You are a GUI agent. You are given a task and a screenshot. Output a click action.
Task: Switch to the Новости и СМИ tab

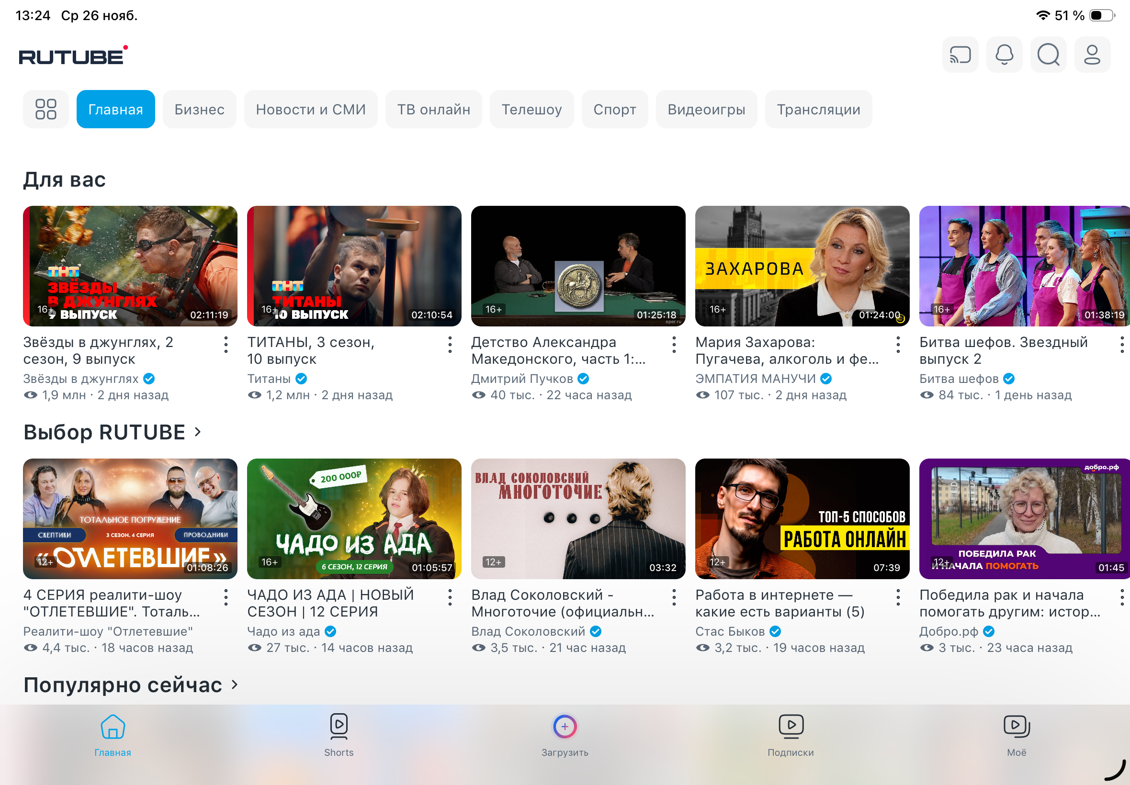tap(310, 109)
